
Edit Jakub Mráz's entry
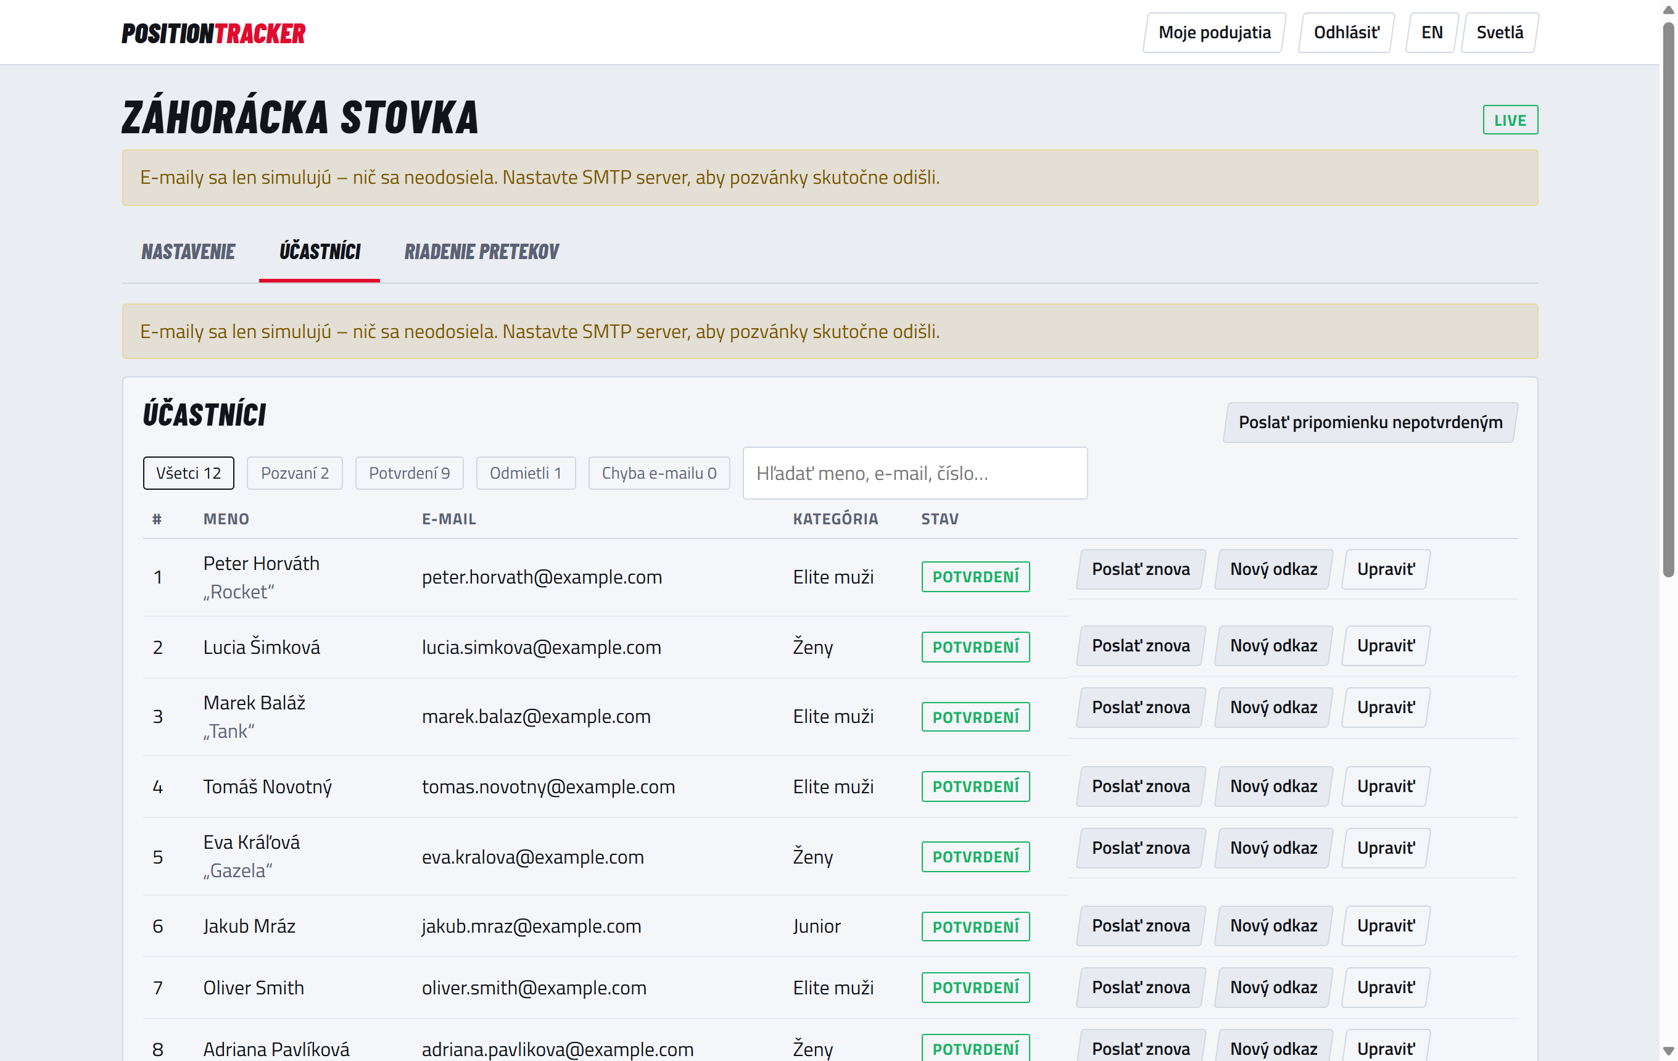pyautogui.click(x=1386, y=926)
